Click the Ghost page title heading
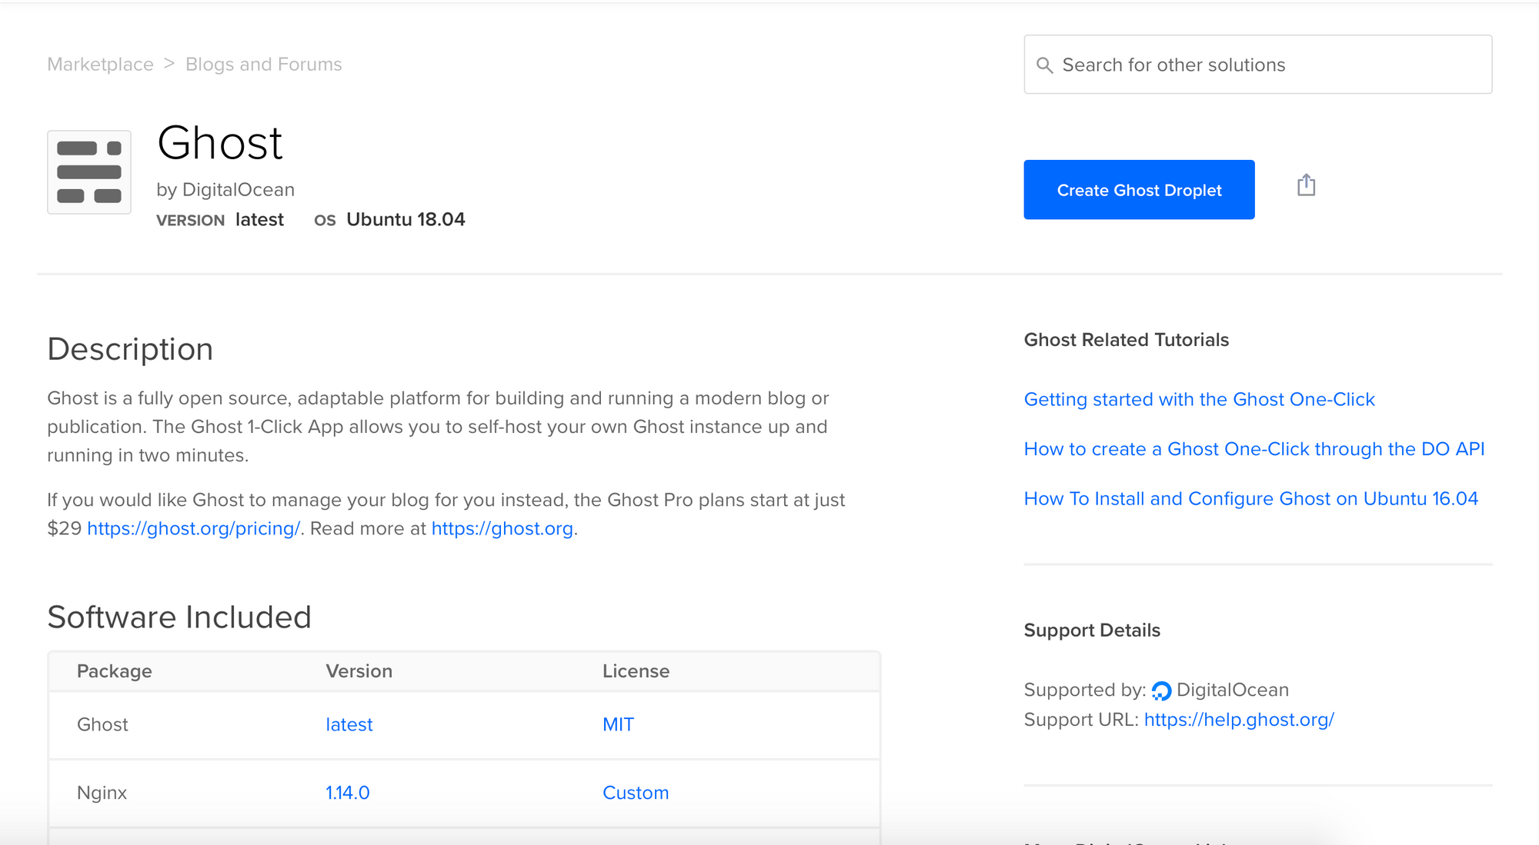The image size is (1539, 845). point(220,143)
